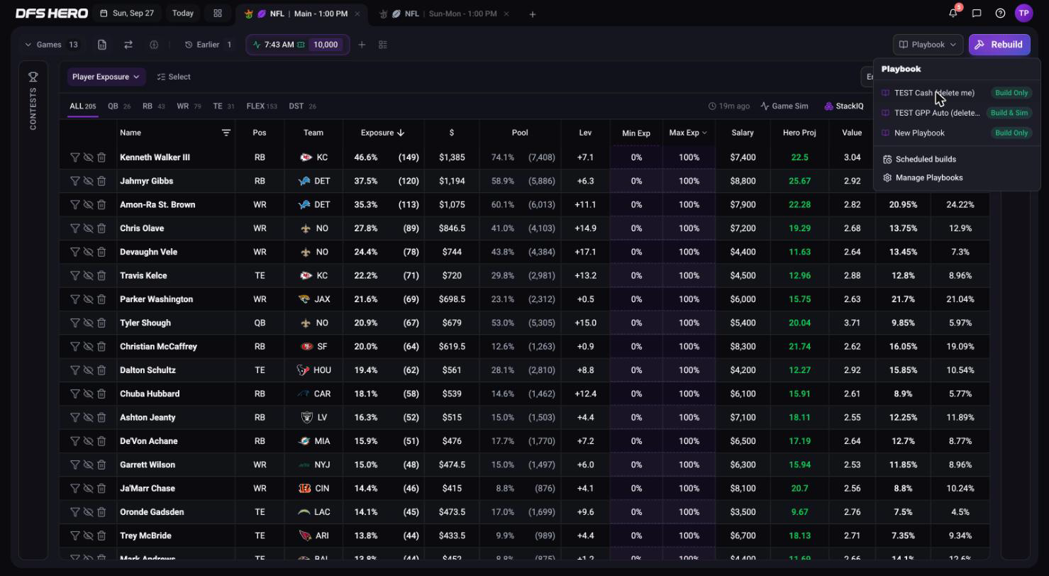Open the Player Exposure dropdown
This screenshot has height=576, width=1049.
[106, 77]
